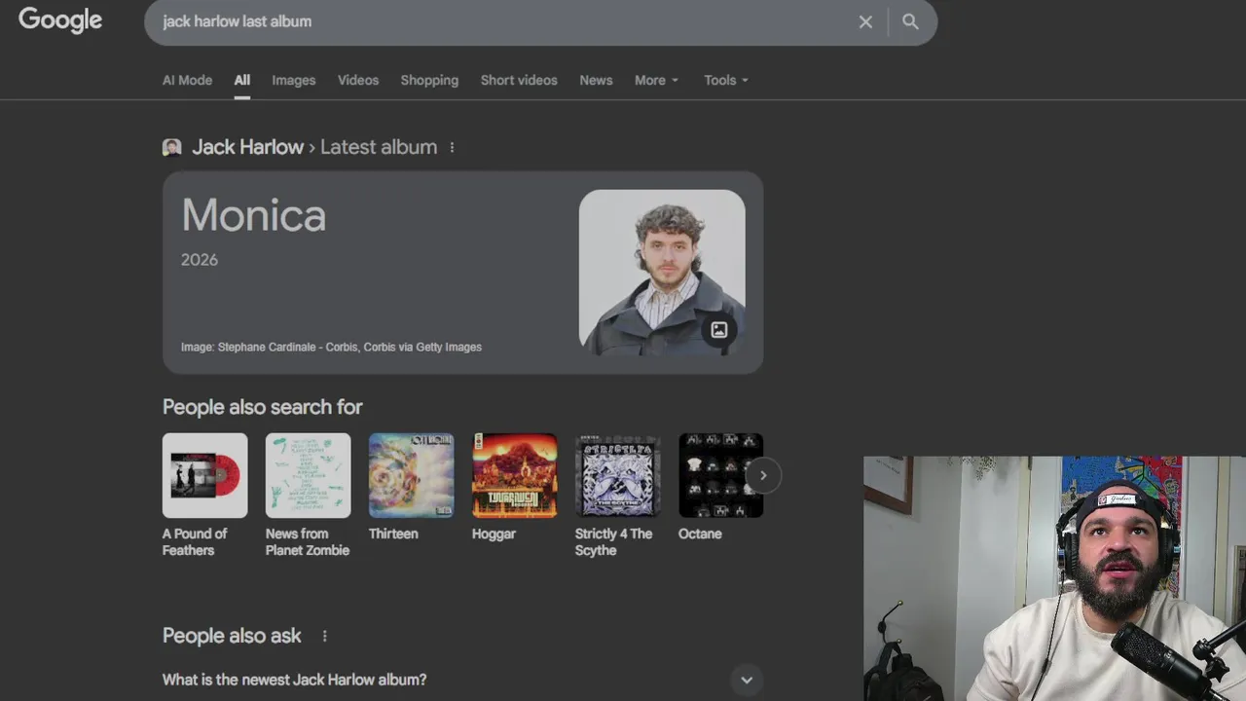Click the Google logo
Image resolution: width=1246 pixels, height=701 pixels.
coord(60,19)
